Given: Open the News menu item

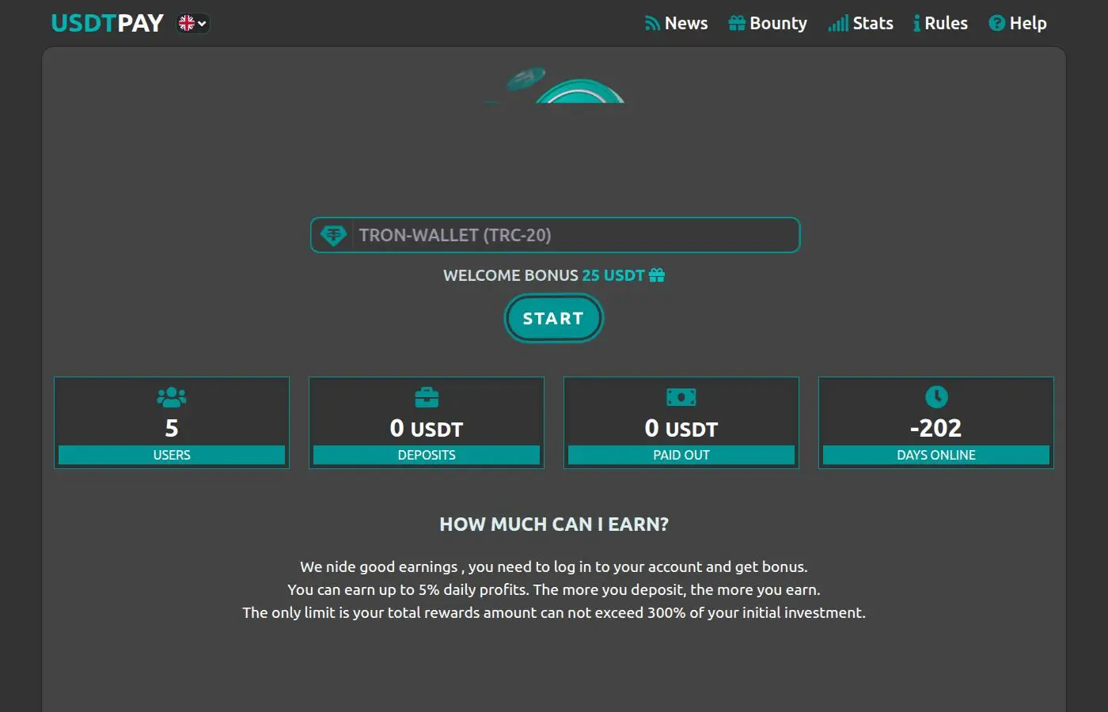Looking at the screenshot, I should pos(676,24).
